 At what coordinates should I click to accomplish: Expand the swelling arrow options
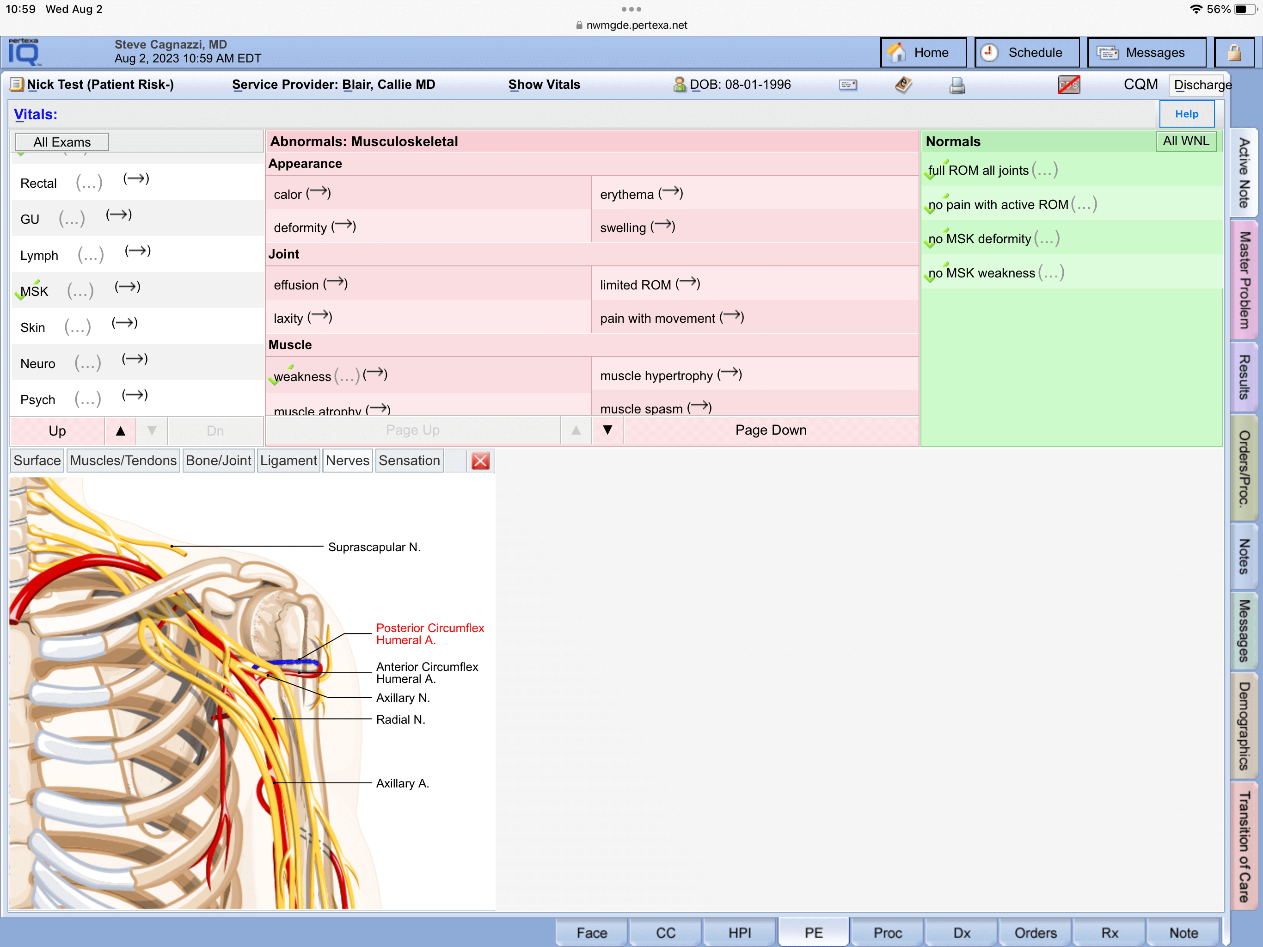point(663,227)
